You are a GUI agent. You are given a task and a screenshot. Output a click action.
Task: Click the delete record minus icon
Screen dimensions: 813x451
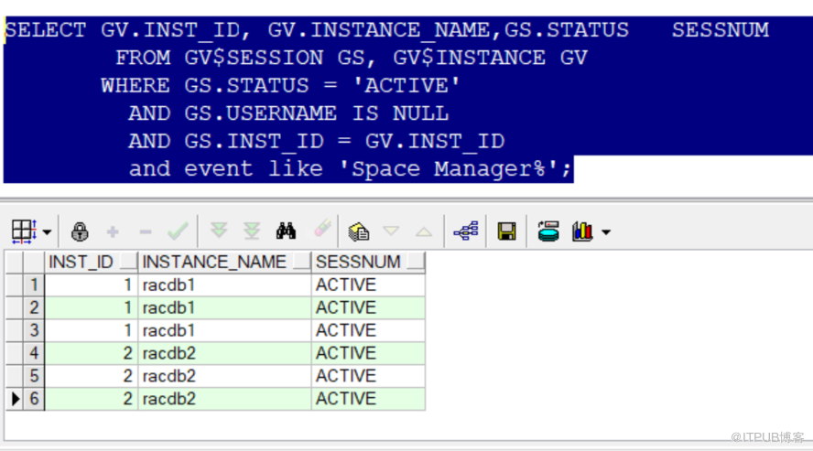145,231
